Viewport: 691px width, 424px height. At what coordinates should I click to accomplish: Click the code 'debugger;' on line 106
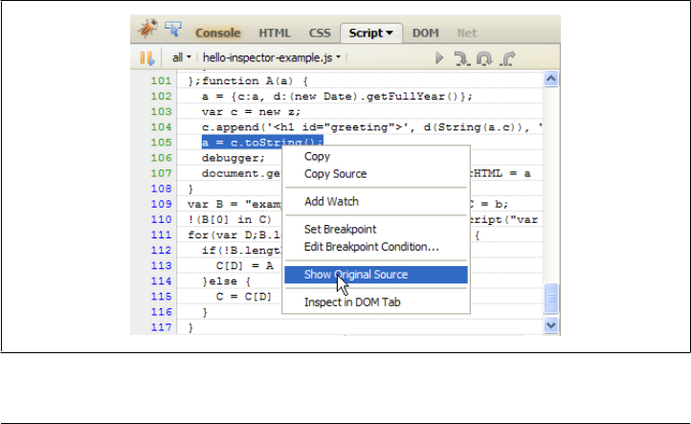234,158
